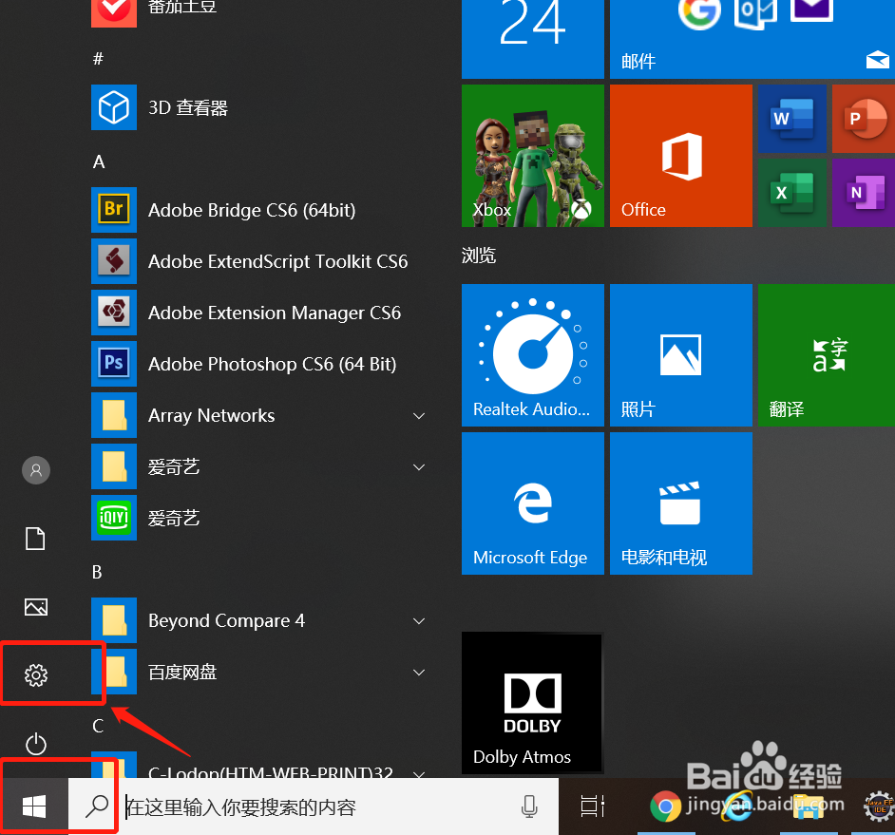
Task: Open Pictures from the sidebar
Action: pos(36,607)
